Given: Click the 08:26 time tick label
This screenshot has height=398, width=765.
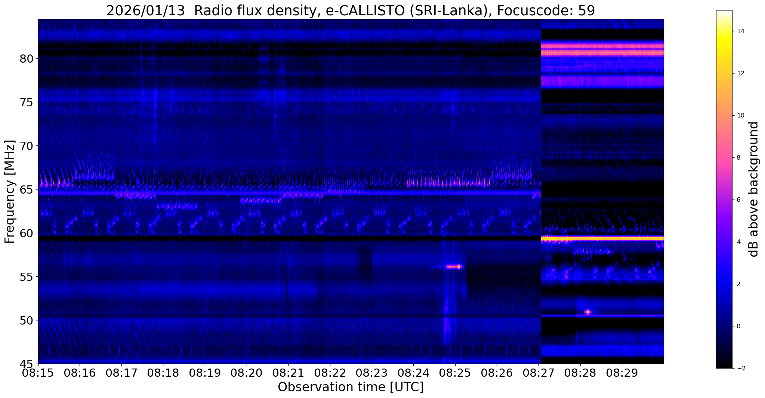Looking at the screenshot, I should (497, 373).
